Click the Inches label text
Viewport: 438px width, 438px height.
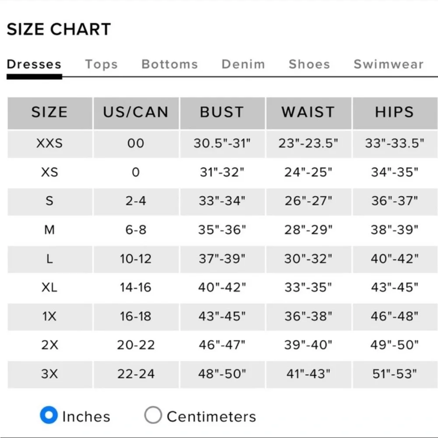[x=86, y=417]
